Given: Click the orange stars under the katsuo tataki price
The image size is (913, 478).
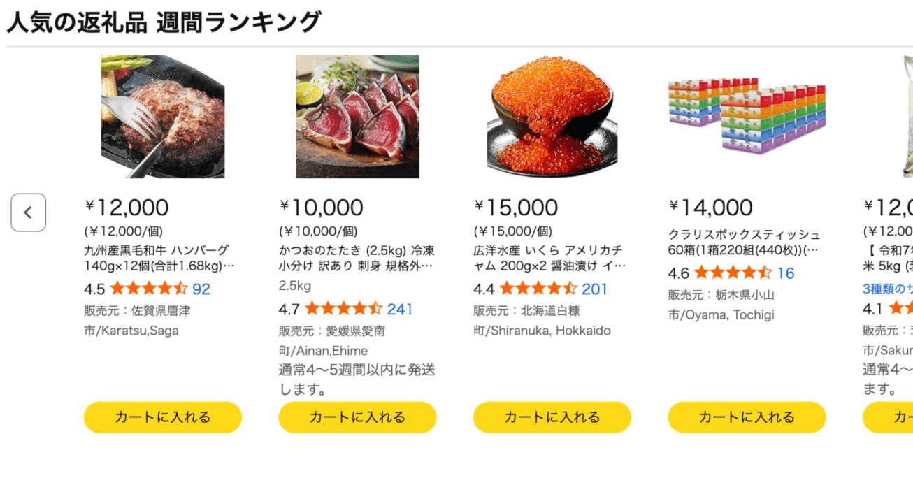Looking at the screenshot, I should tap(345, 308).
